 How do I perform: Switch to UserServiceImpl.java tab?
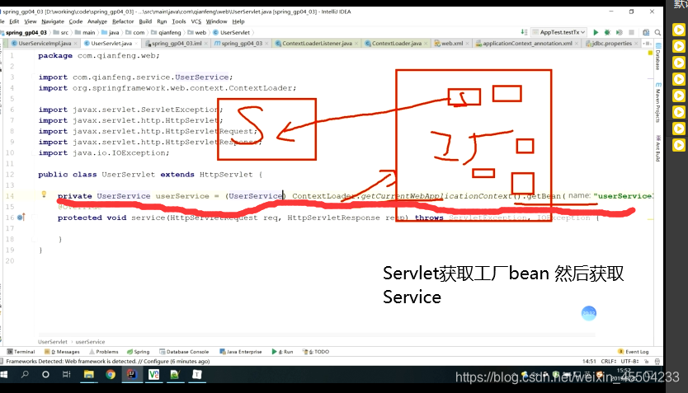coord(45,44)
